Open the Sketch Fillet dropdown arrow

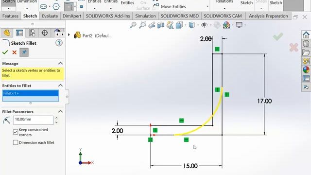(x=75, y=6)
